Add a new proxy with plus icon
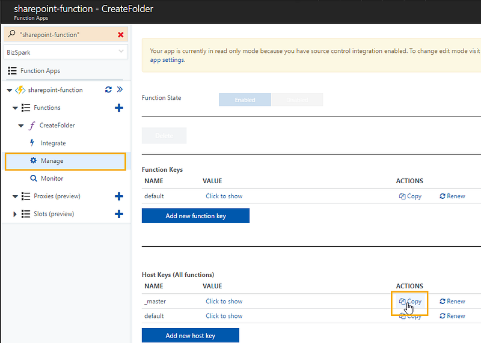This screenshot has width=481, height=343. [118, 196]
